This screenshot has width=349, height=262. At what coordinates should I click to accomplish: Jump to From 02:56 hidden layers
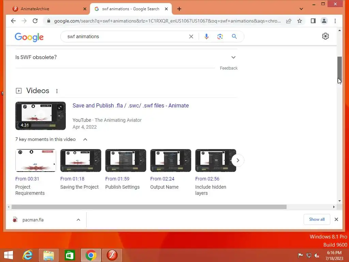pos(207,179)
